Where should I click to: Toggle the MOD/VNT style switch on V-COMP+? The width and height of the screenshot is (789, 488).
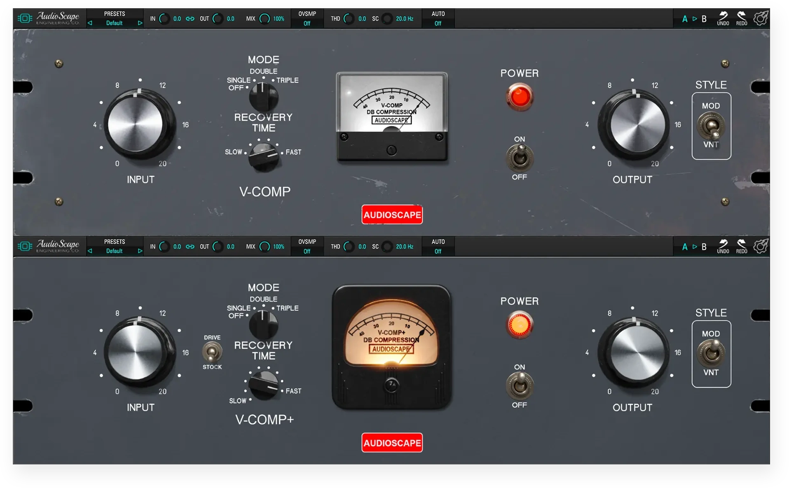tap(711, 354)
